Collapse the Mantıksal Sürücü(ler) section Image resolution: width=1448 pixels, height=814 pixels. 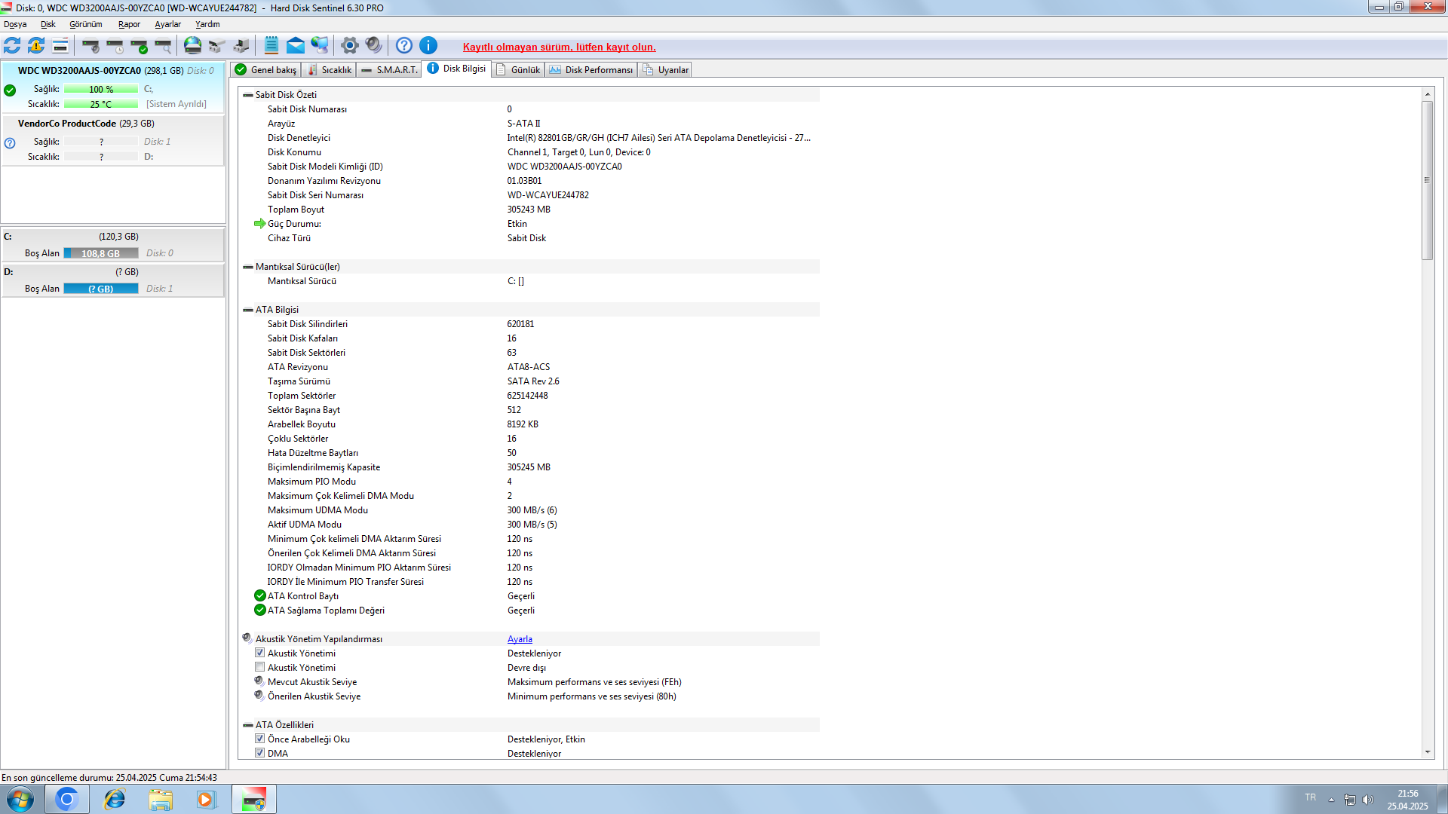248,267
